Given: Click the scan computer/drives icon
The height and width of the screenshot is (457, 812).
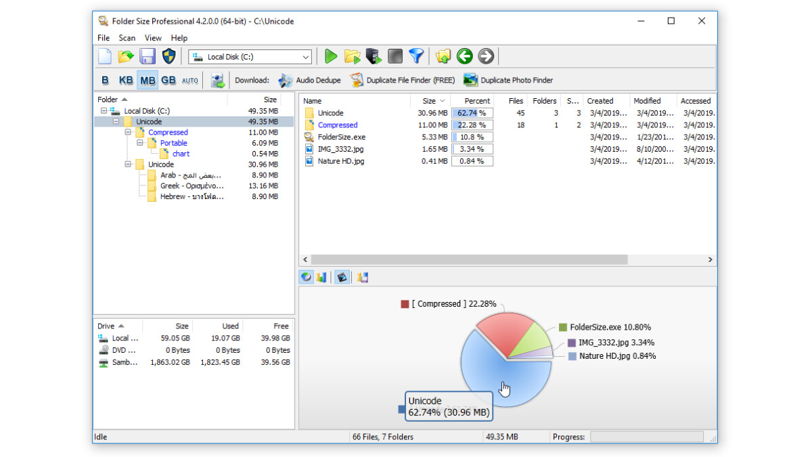Looking at the screenshot, I should (x=374, y=56).
